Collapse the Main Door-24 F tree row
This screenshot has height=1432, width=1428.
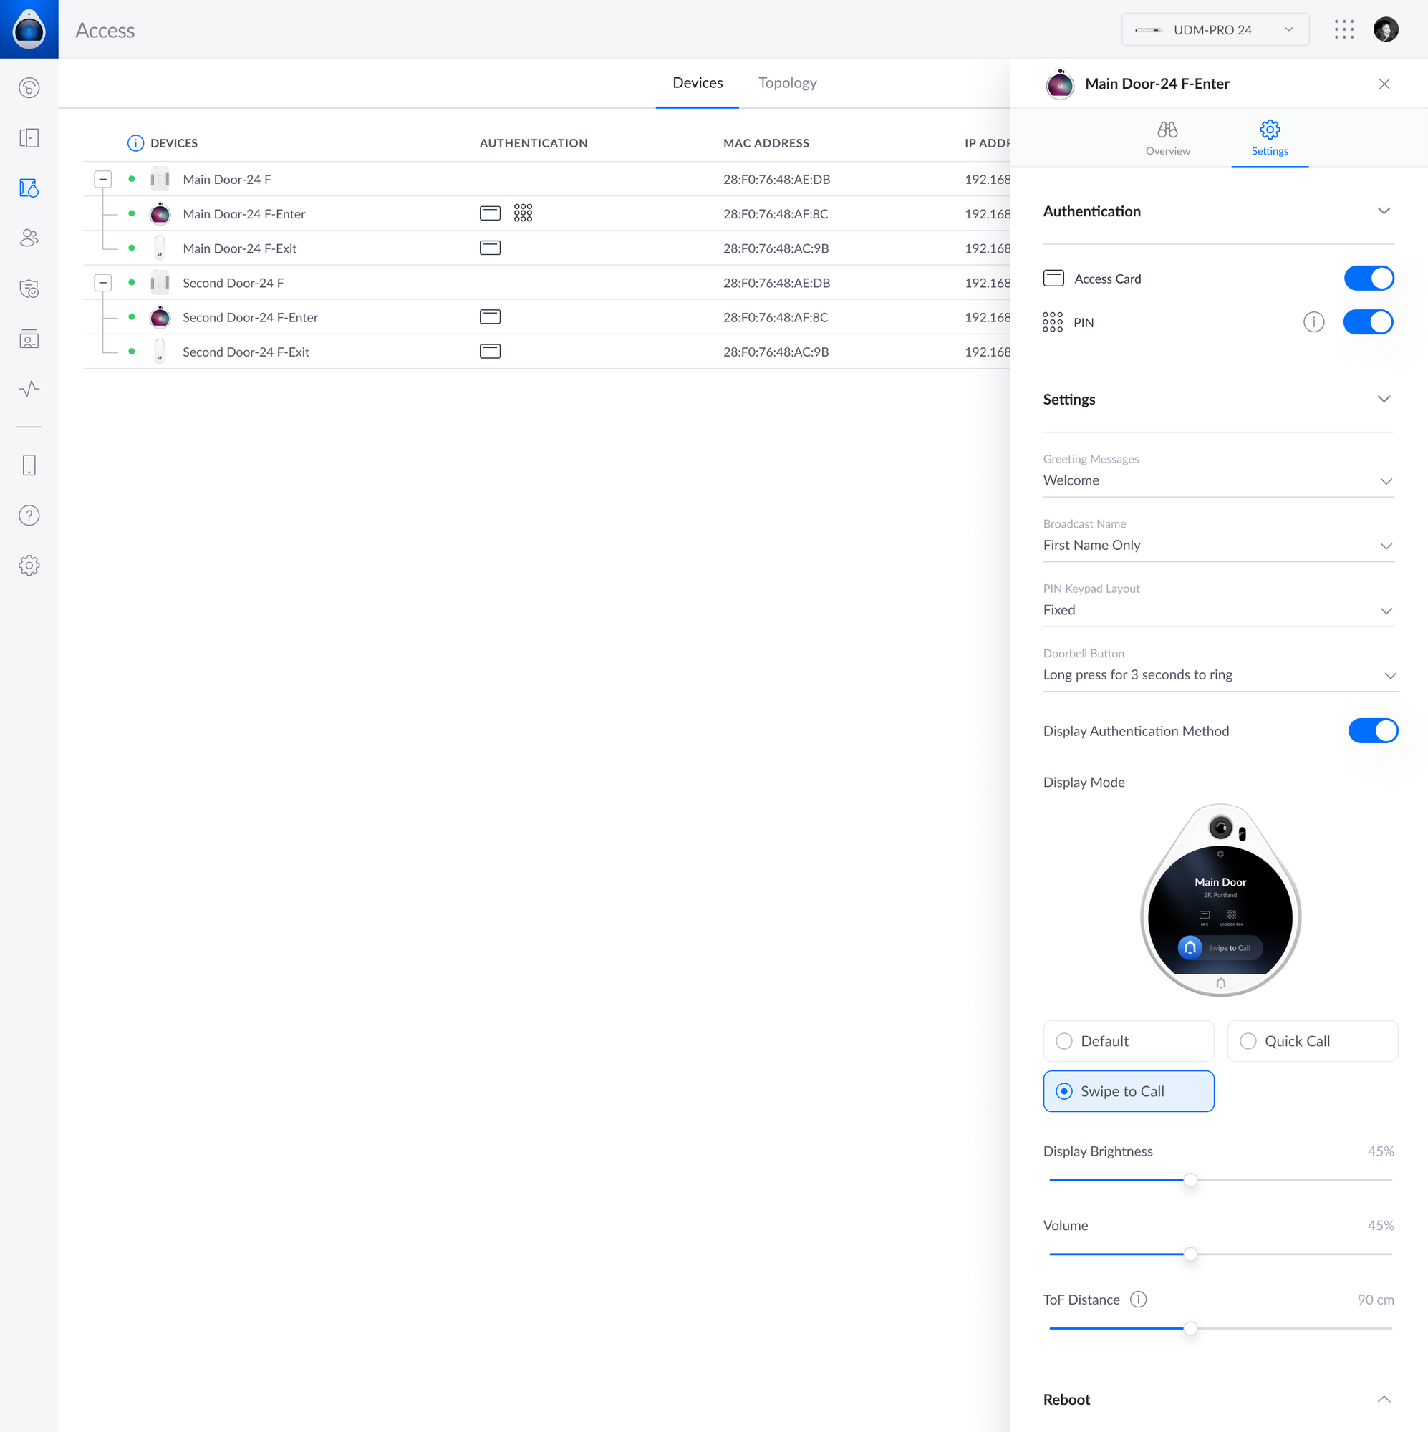tap(103, 178)
